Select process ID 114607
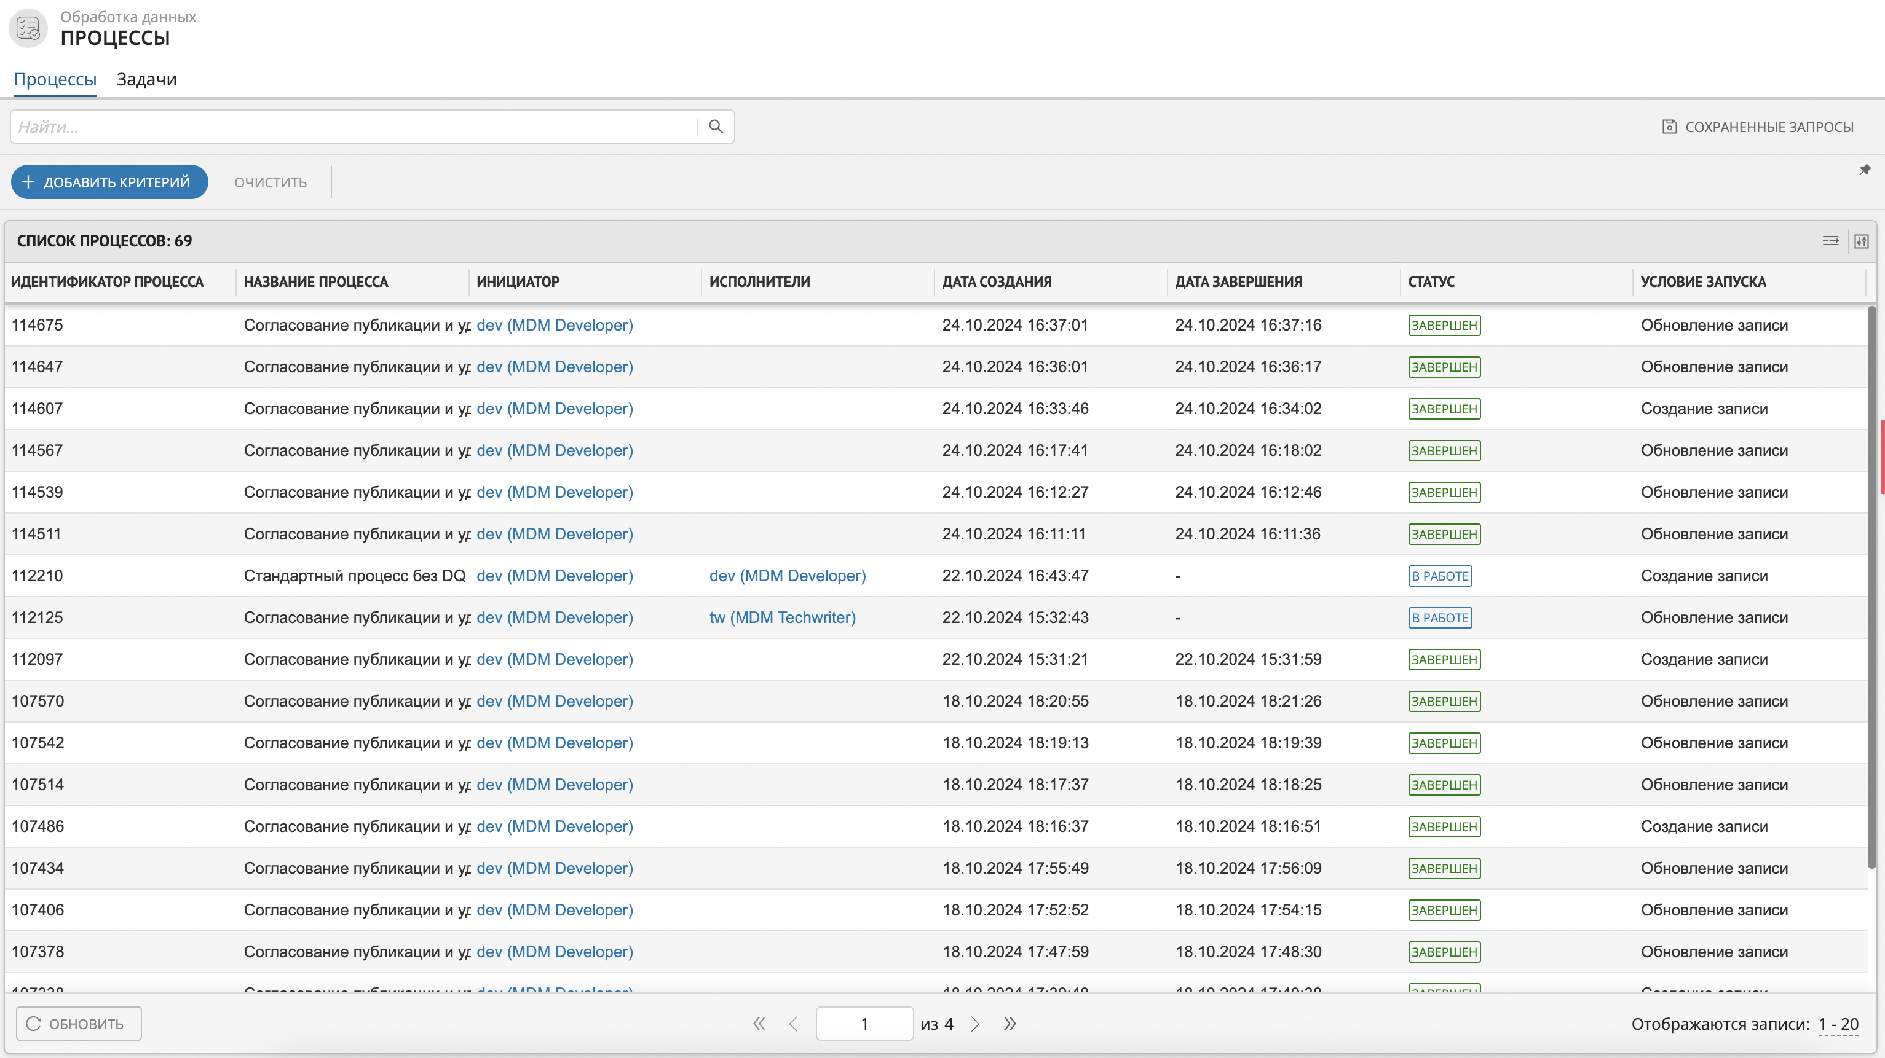The image size is (1885, 1058). pos(38,409)
